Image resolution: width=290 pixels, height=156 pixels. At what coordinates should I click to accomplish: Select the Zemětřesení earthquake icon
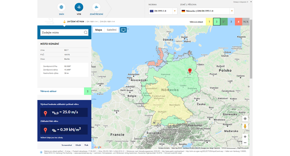coord(97,7)
